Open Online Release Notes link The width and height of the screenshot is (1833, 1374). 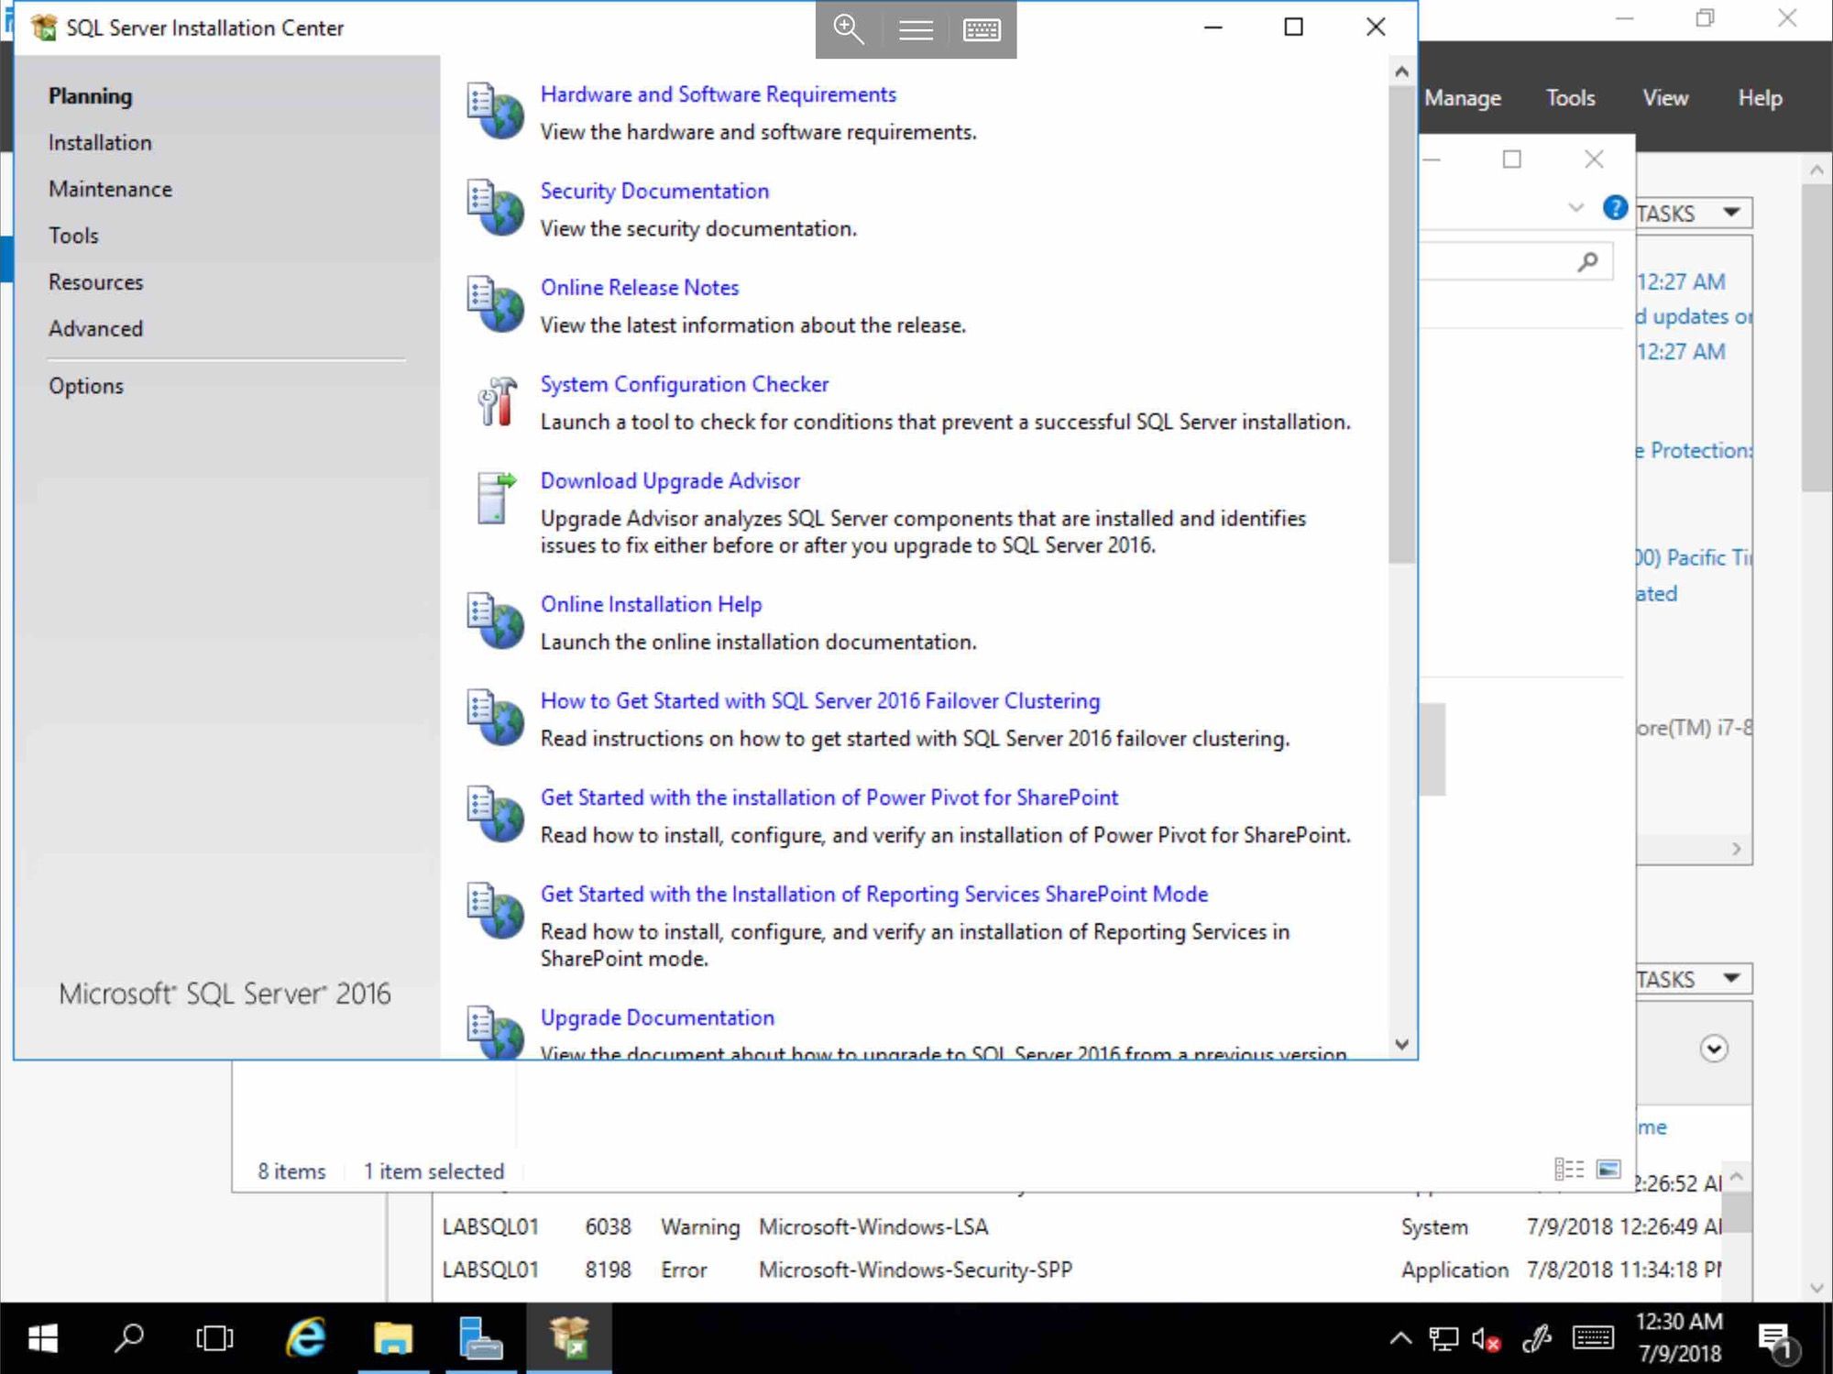639,288
